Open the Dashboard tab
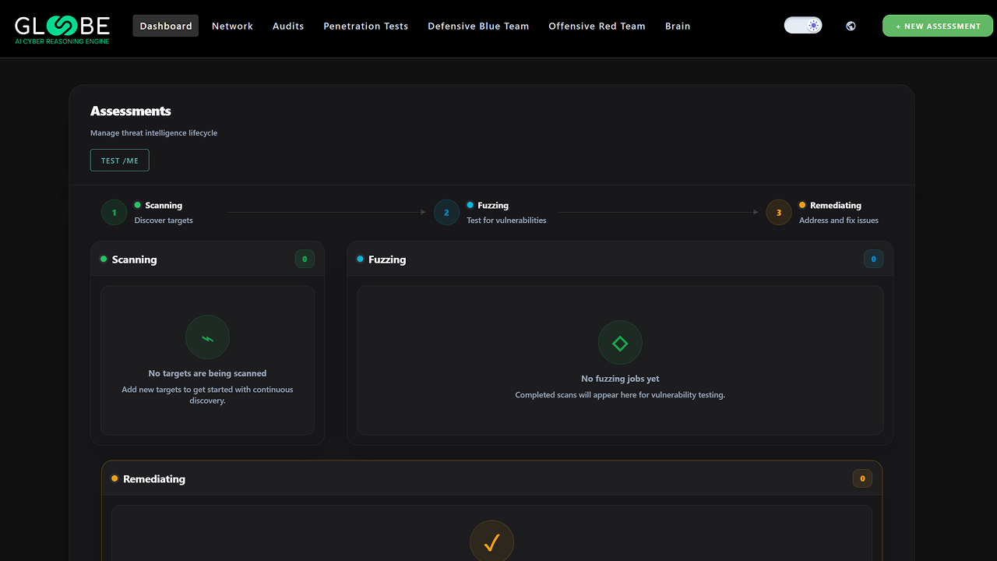The width and height of the screenshot is (997, 561). pos(166,26)
